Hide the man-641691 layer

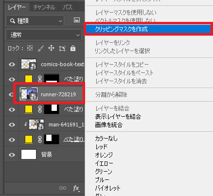12,125
